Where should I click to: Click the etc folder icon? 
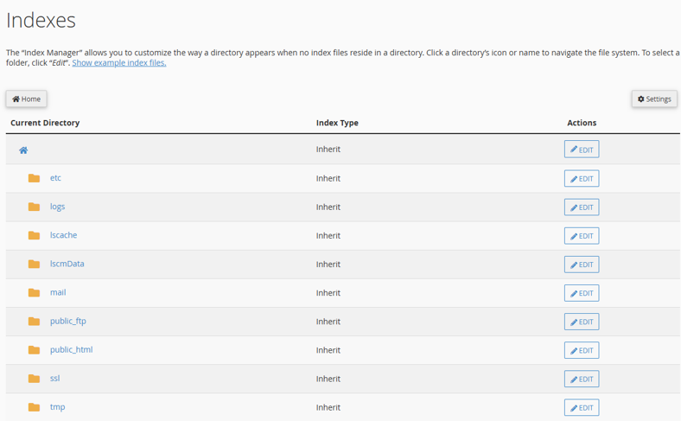[x=34, y=178]
